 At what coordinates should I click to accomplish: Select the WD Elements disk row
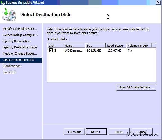(x=102, y=50)
